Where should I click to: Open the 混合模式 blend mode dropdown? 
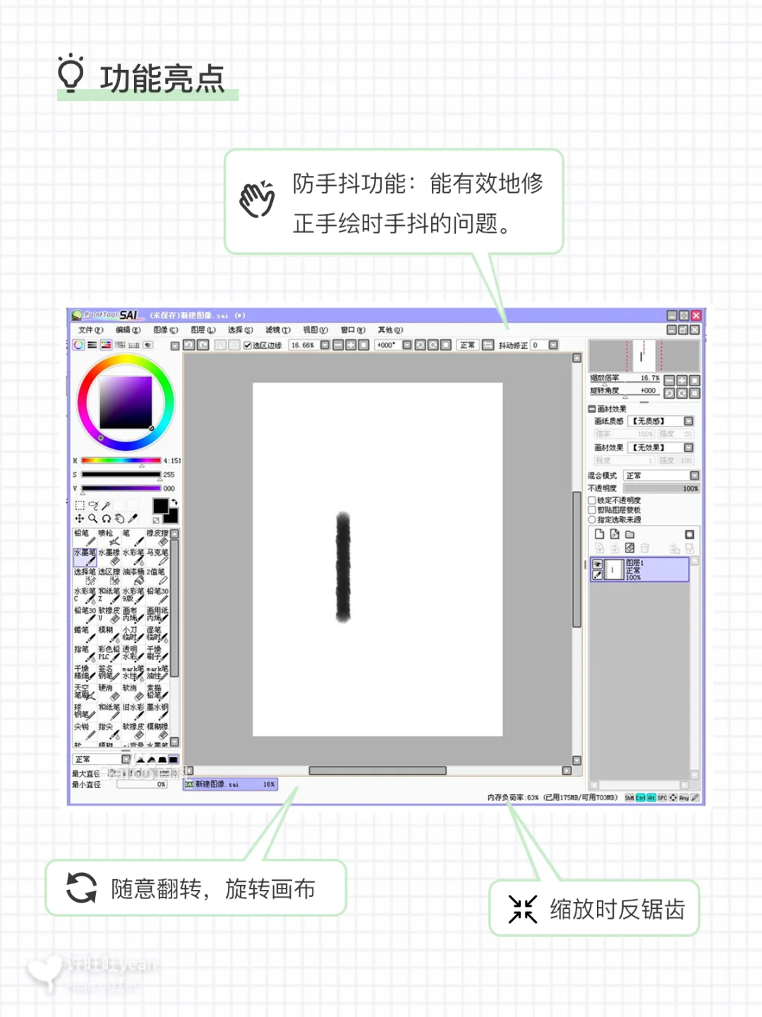pos(694,475)
